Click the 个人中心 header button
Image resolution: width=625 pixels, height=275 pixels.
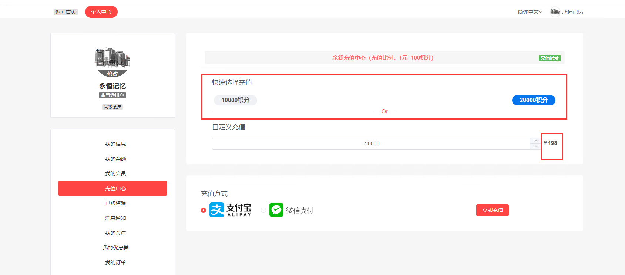tap(101, 12)
